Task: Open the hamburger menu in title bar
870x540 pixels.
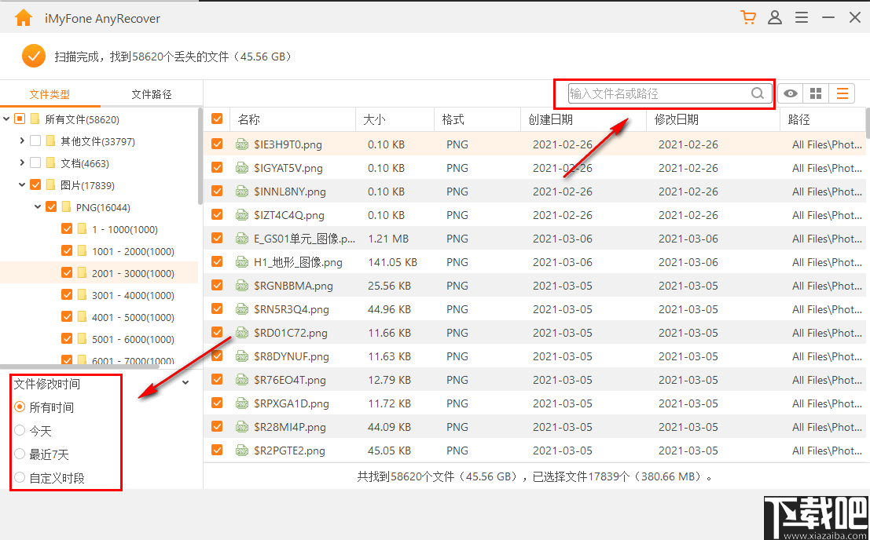Action: [801, 16]
